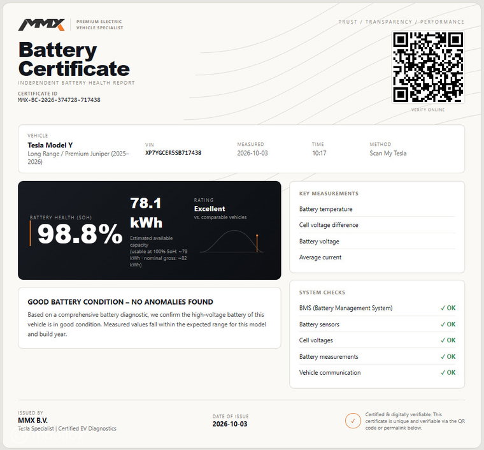The image size is (484, 450).
Task: Click the MMX logo
Action: pos(41,25)
